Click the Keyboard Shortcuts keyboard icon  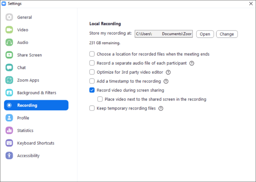click(9, 143)
